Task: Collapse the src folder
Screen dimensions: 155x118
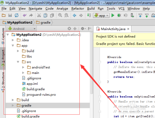Action: coord(18,62)
